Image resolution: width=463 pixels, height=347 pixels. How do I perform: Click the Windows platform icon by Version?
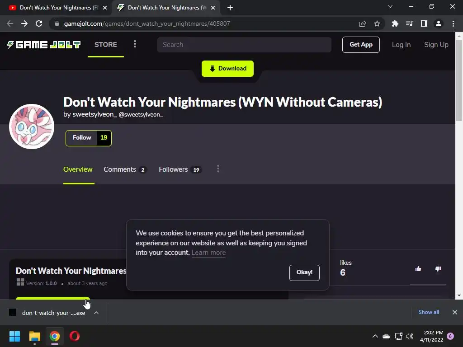pyautogui.click(x=20, y=282)
